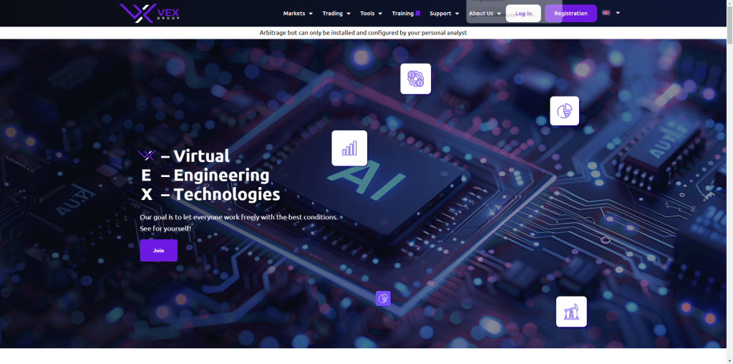Open the About Us menu
This screenshot has width=733, height=364.
(481, 14)
